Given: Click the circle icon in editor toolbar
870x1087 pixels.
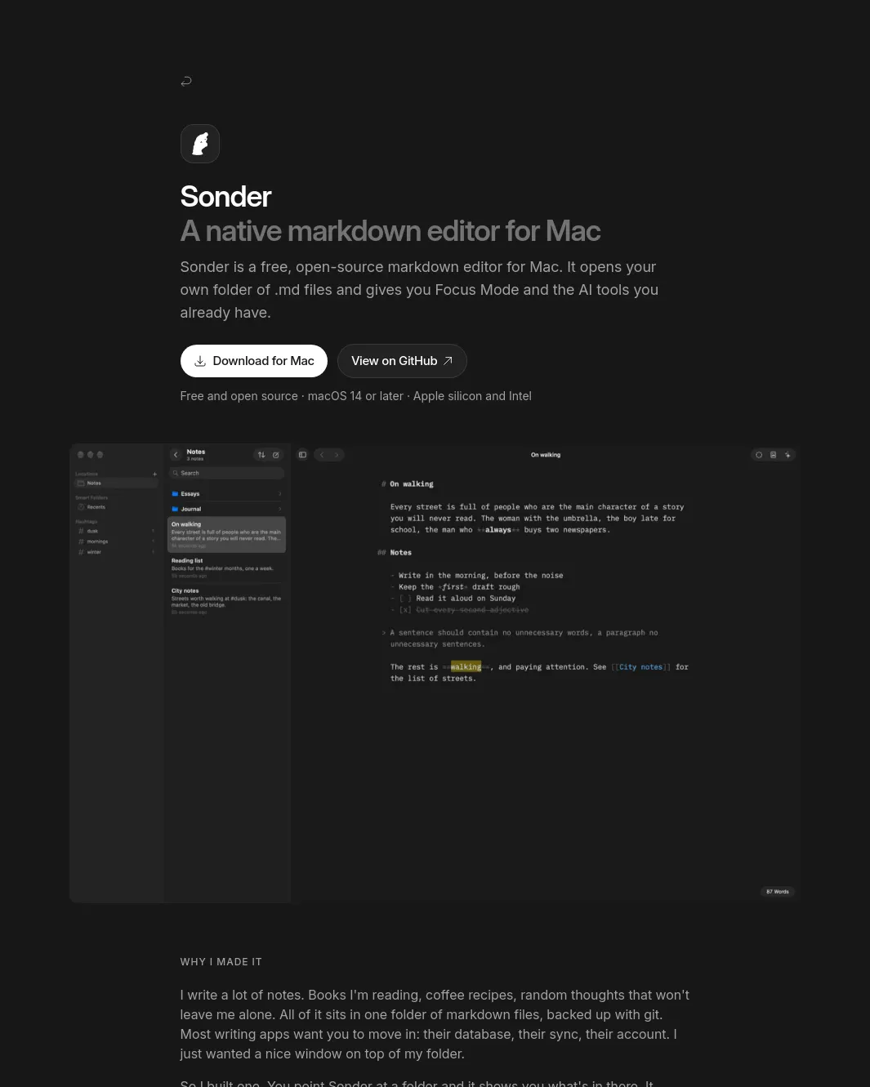Looking at the screenshot, I should click(759, 455).
